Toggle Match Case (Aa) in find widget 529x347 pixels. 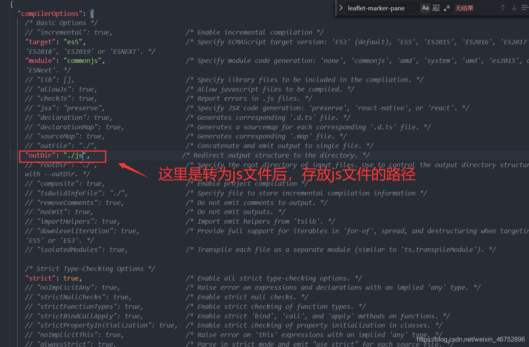click(426, 8)
